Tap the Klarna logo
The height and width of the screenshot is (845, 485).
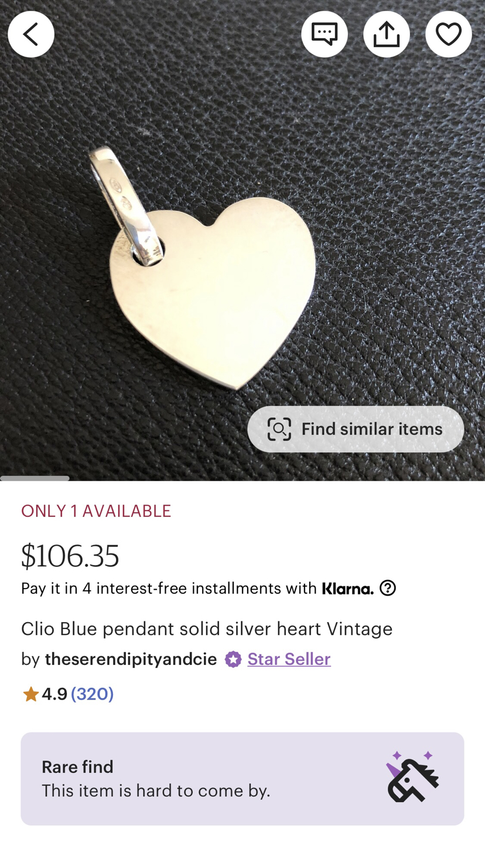click(348, 588)
